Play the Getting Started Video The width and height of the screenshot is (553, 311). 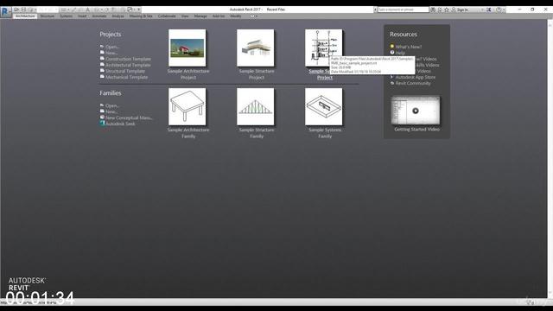pos(416,111)
